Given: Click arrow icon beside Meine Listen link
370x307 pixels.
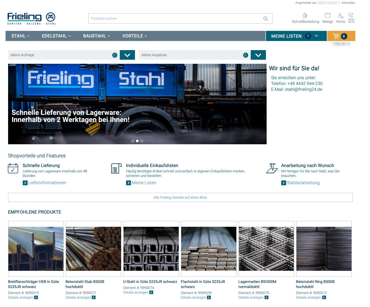Looking at the screenshot, I should [x=128, y=183].
